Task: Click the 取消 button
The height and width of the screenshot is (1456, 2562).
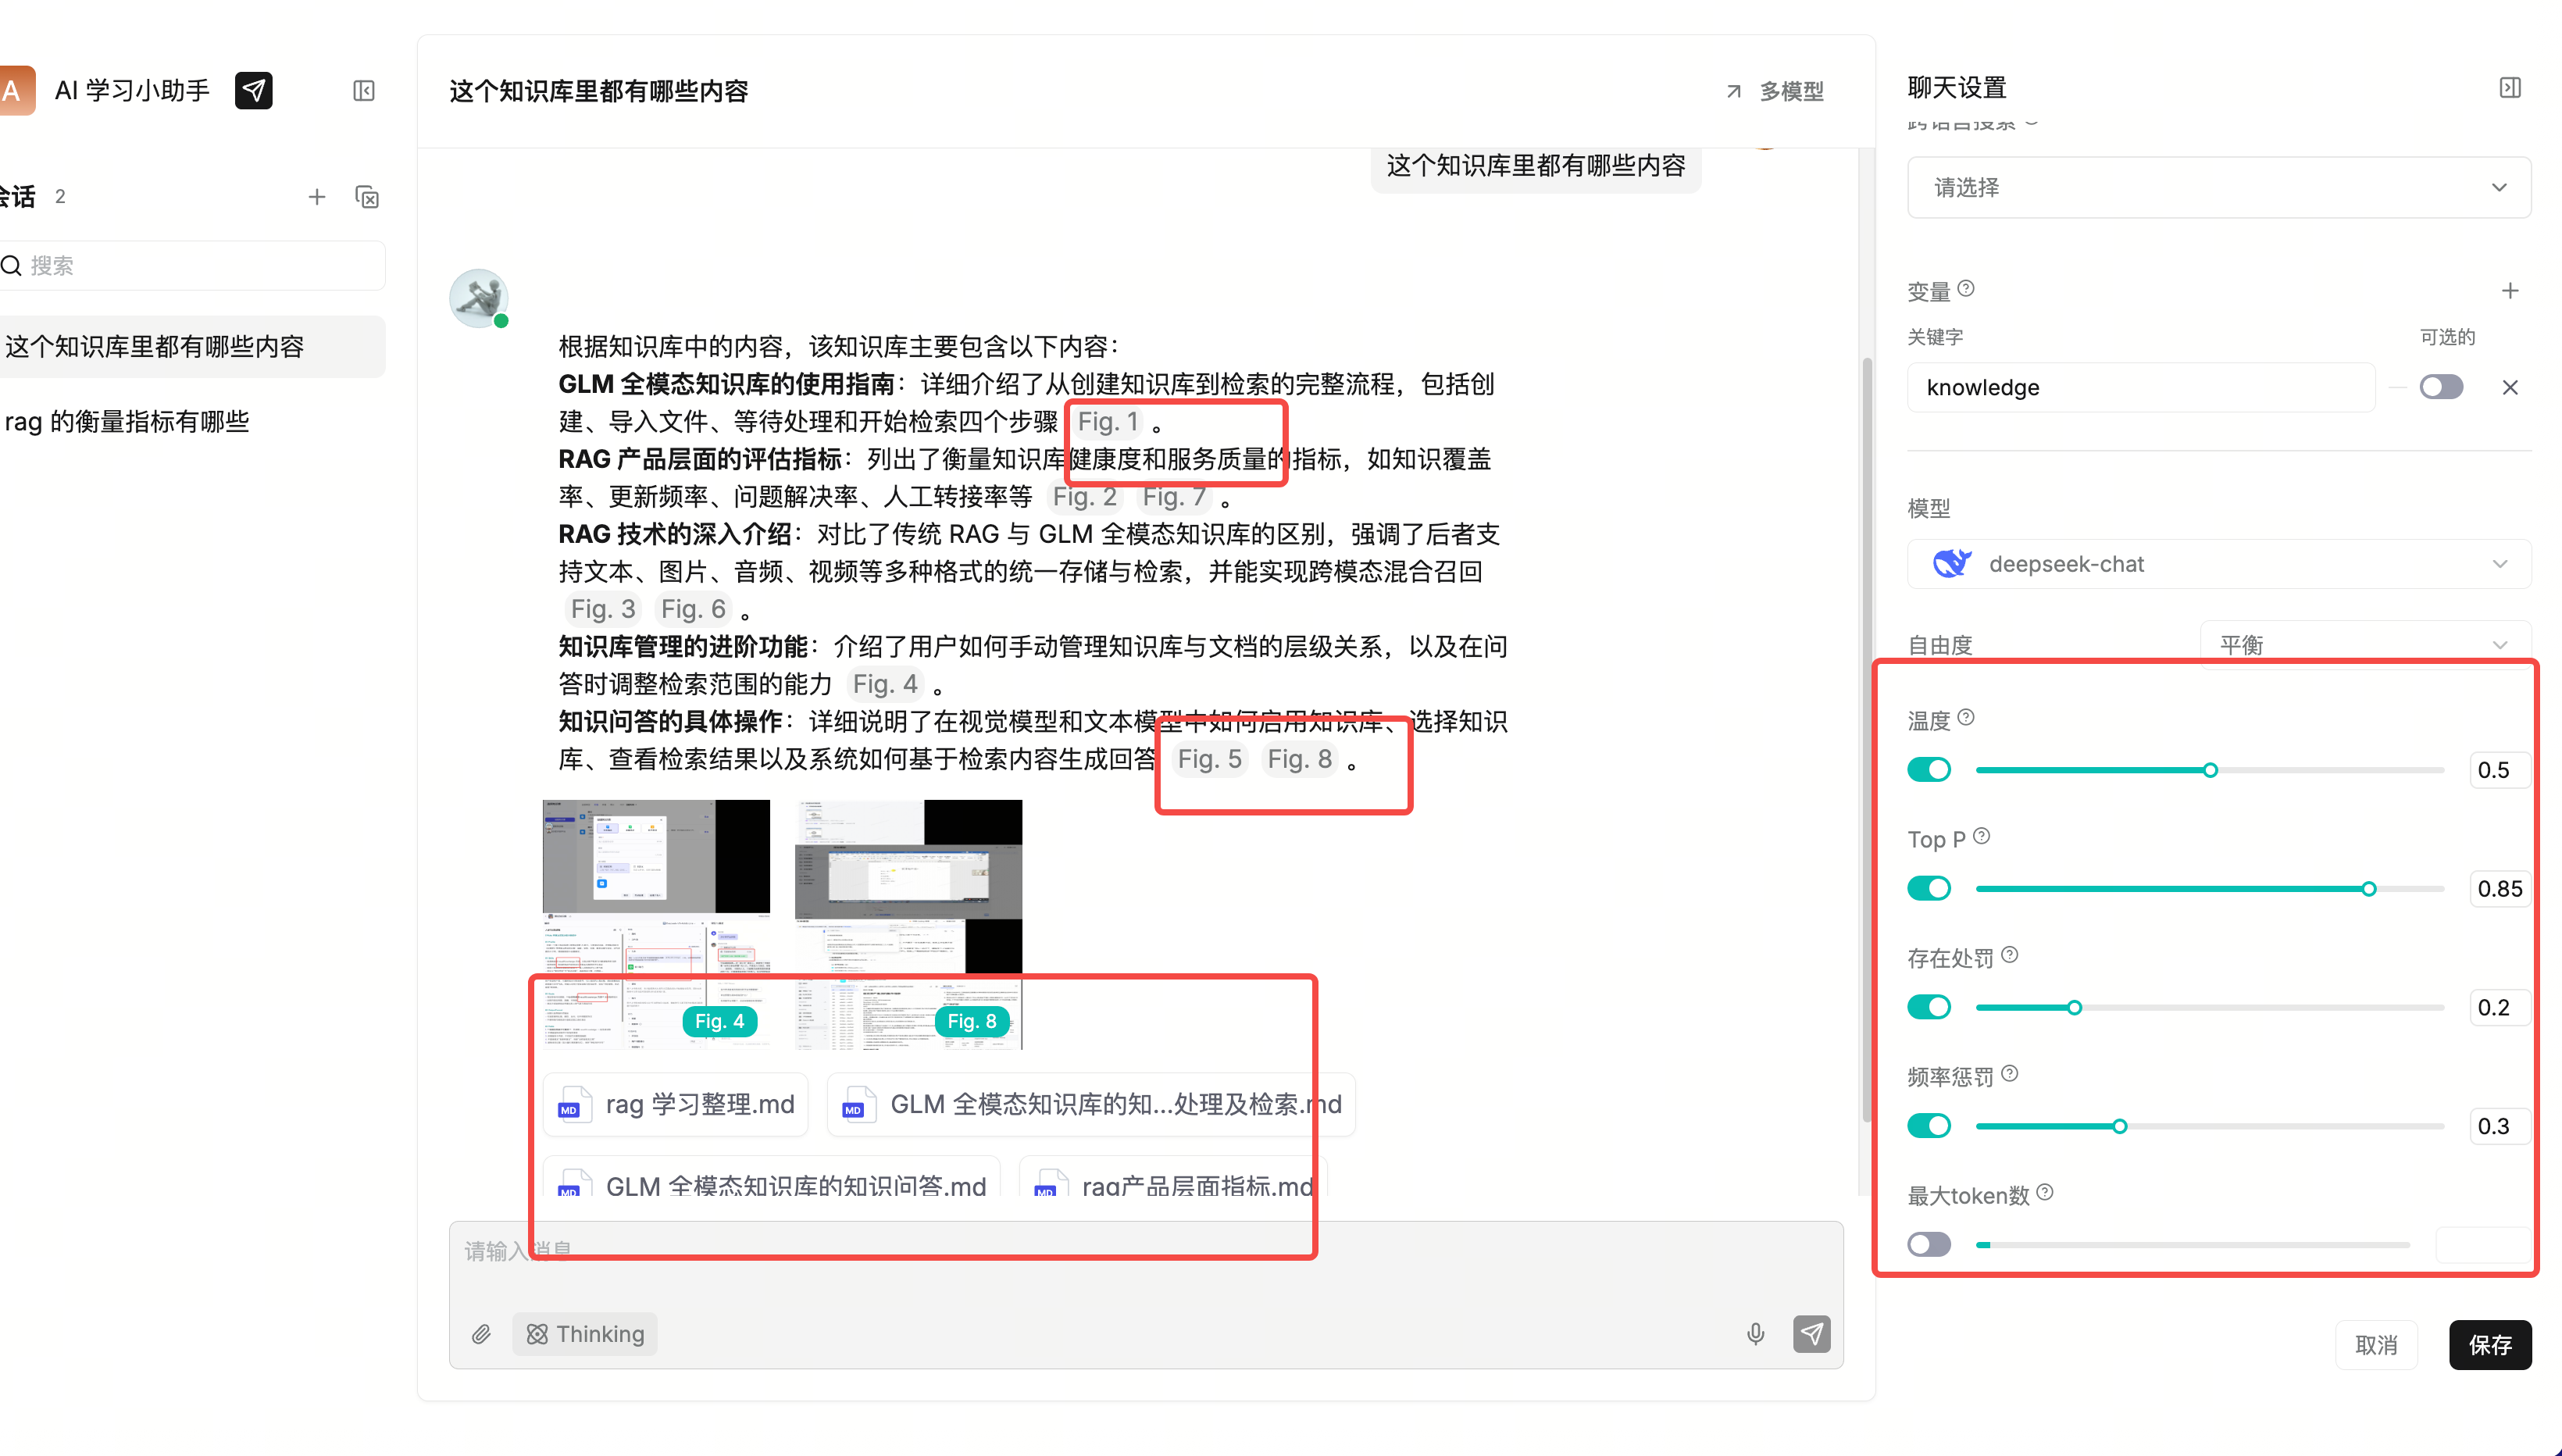Action: (x=2376, y=1345)
